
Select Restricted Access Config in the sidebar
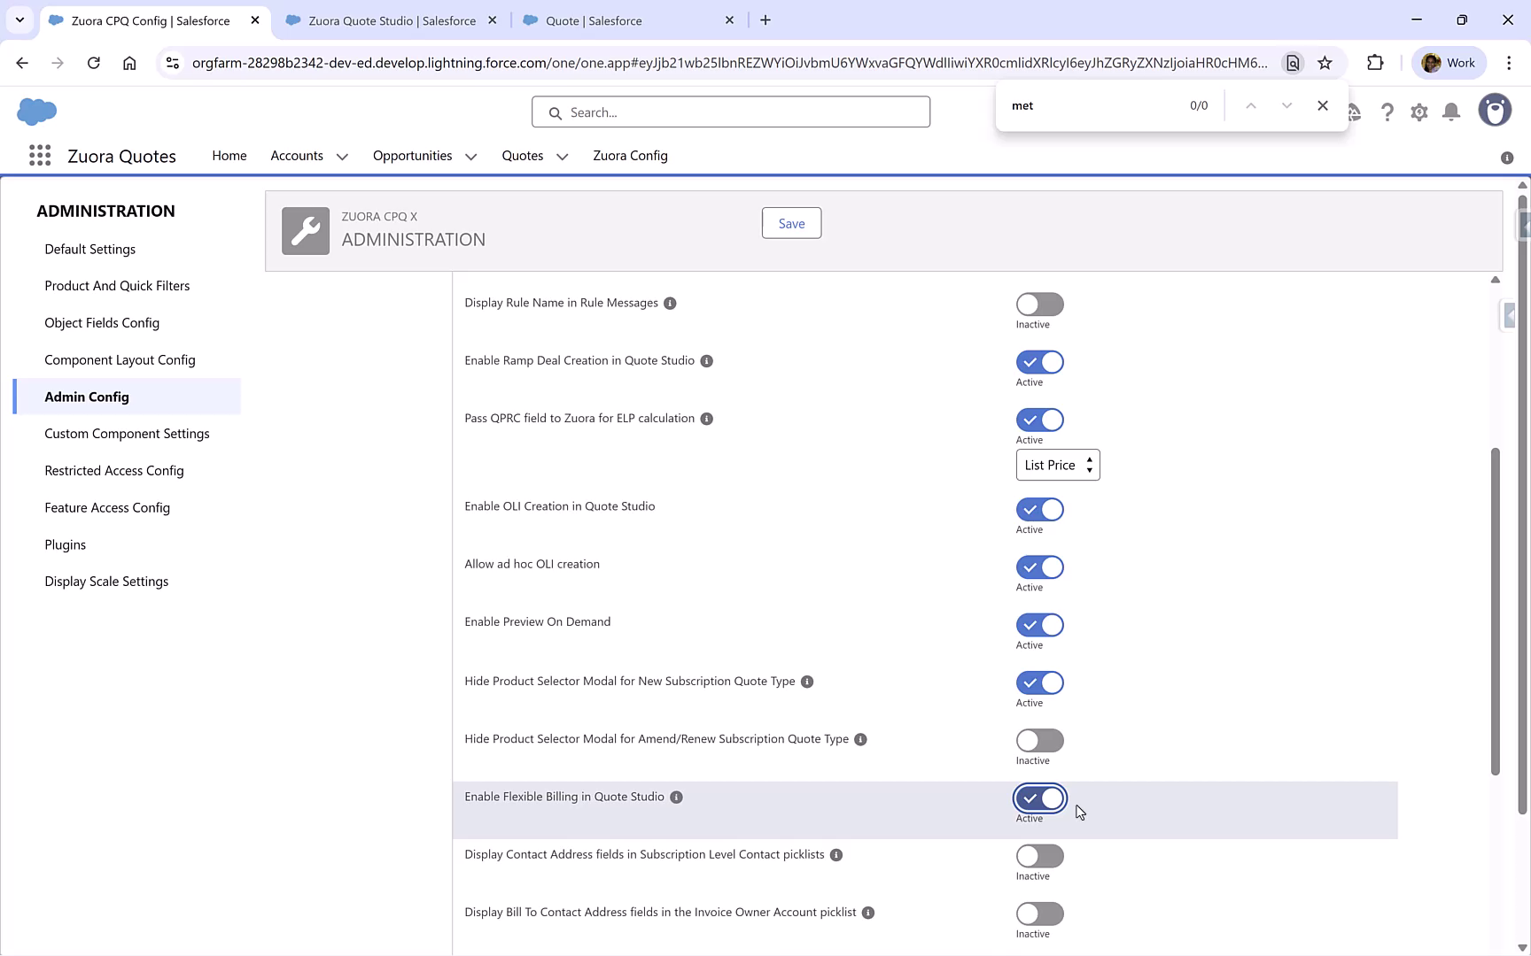point(113,470)
